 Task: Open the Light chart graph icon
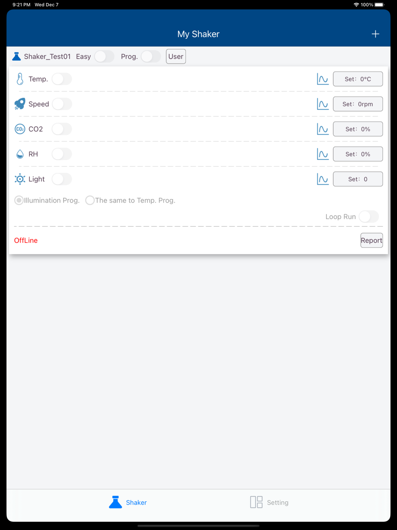323,179
